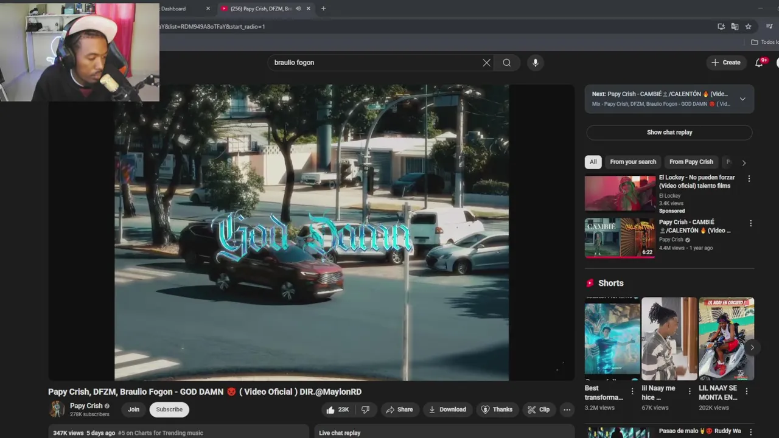Dislike the video with the thumbs down
This screenshot has height=438, width=779.
365,409
